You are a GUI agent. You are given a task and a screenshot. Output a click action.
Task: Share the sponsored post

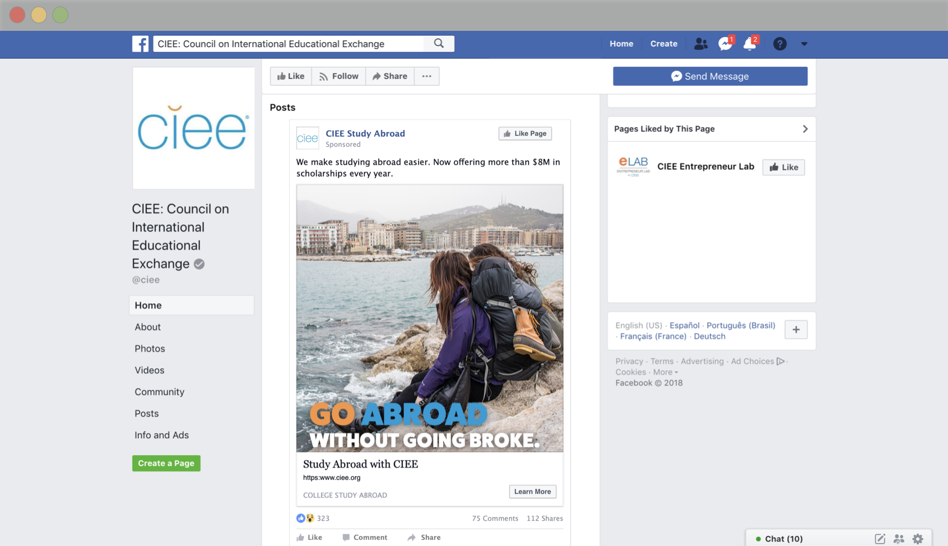point(424,537)
